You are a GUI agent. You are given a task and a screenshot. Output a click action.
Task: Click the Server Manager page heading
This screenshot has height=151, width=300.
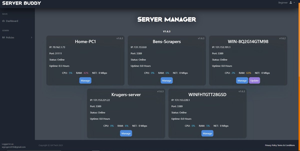tap(167, 19)
